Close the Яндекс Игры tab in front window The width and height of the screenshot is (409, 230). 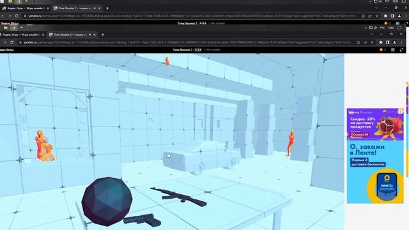pos(43,34)
